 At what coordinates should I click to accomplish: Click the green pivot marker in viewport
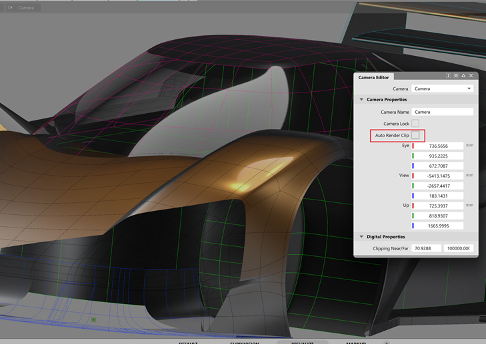pyautogui.click(x=93, y=319)
